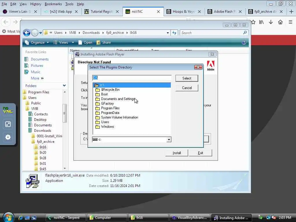296x222 pixels.
Task: Click the Windows Start orb
Action: click(8, 217)
